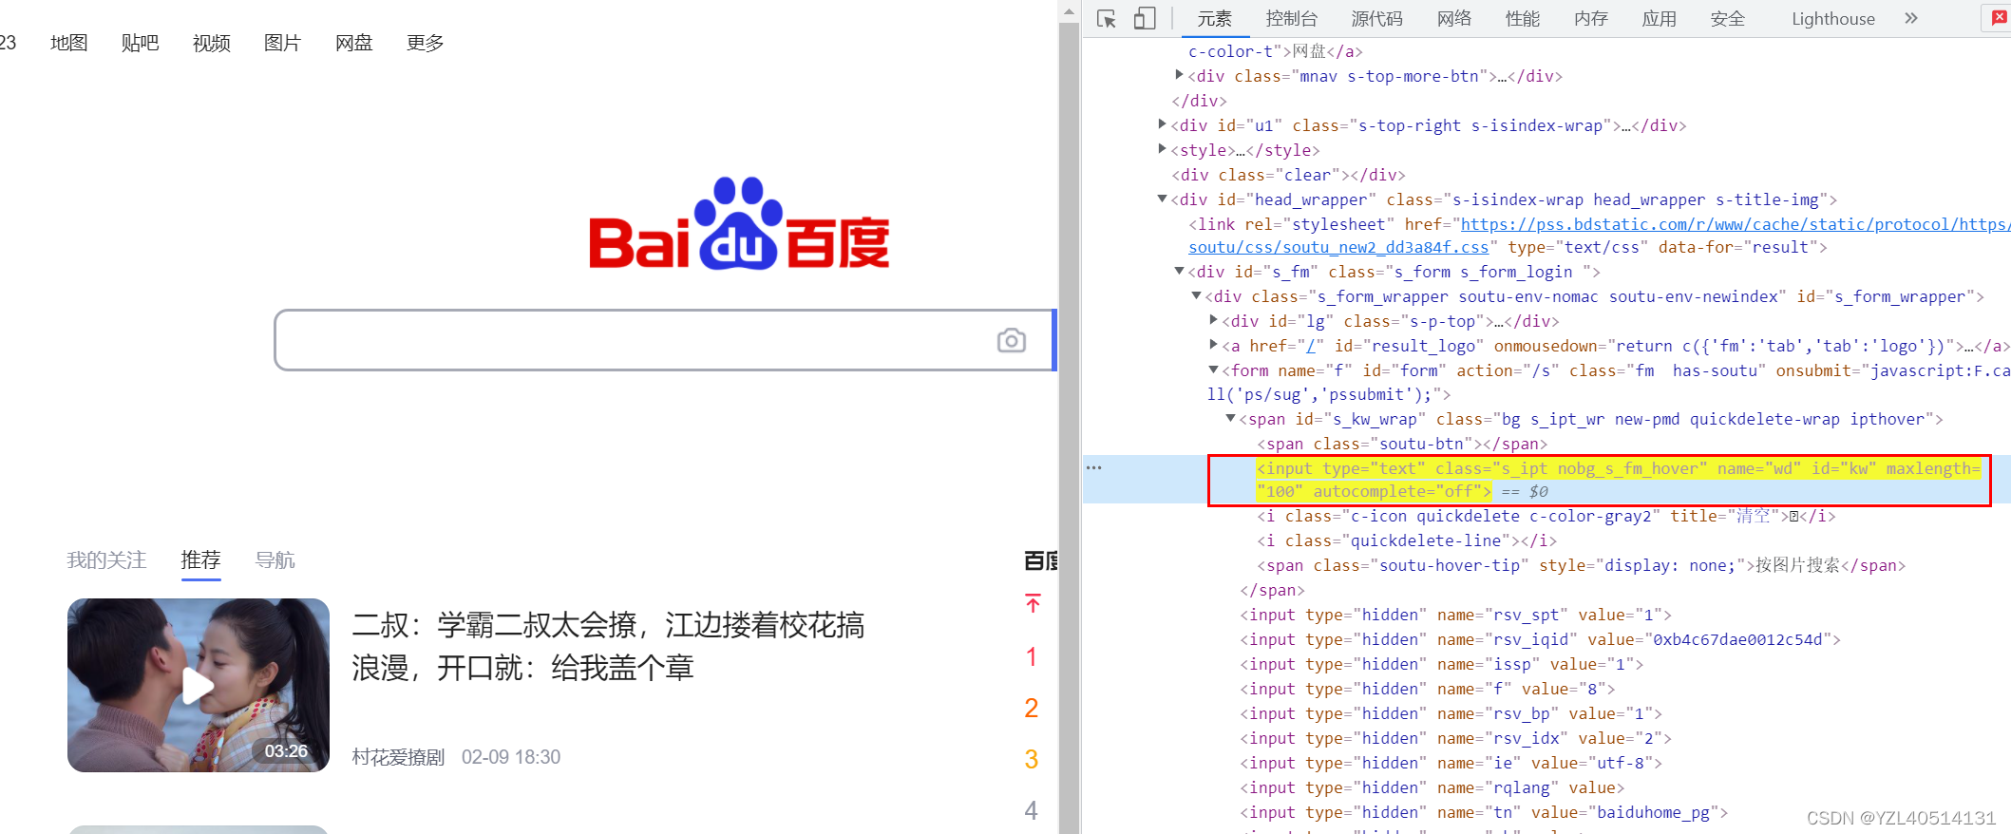
Task: Click hot search rank number 2
Action: (x=1032, y=709)
